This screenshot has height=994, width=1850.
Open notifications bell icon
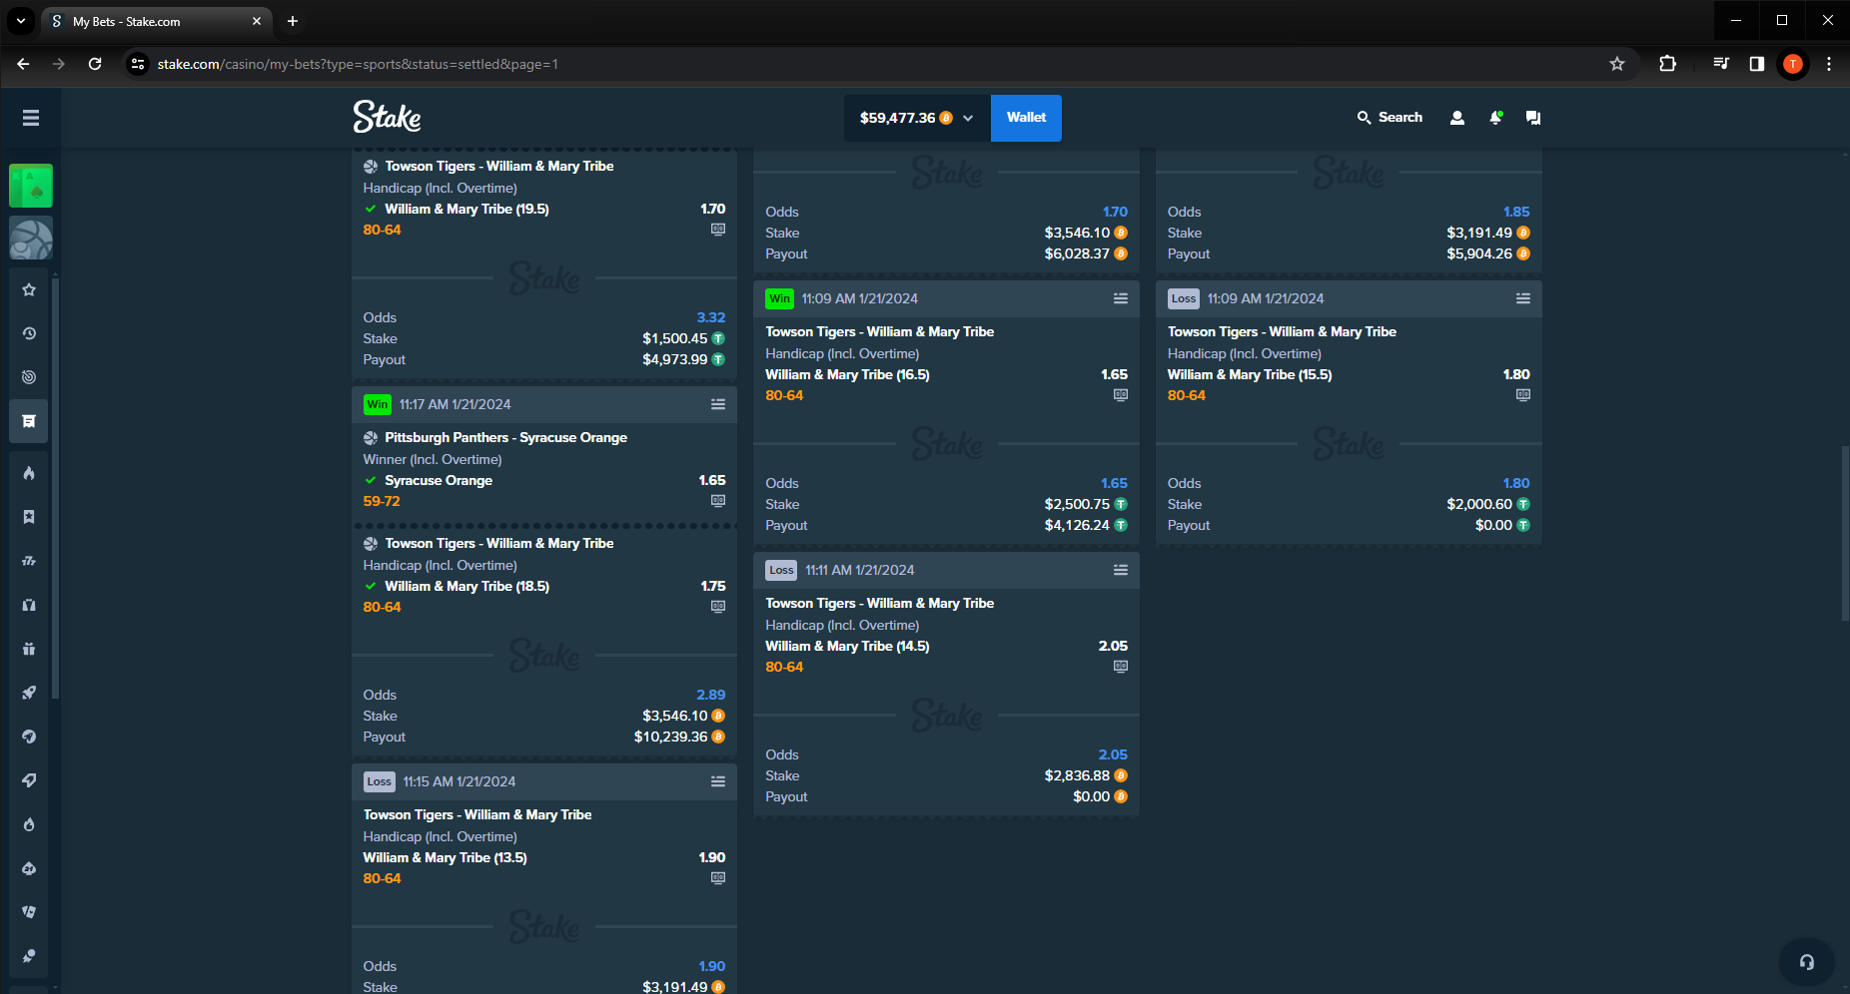click(x=1495, y=118)
